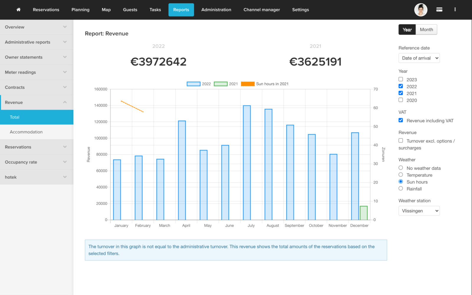Open the Reference date dropdown
This screenshot has height=295, width=472.
[419, 58]
